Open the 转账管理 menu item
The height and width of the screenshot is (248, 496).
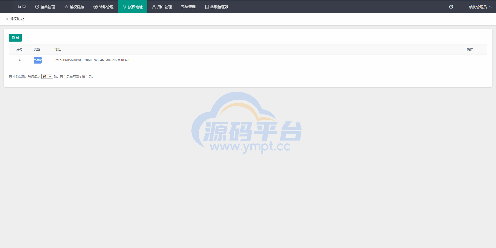[x=103, y=7]
